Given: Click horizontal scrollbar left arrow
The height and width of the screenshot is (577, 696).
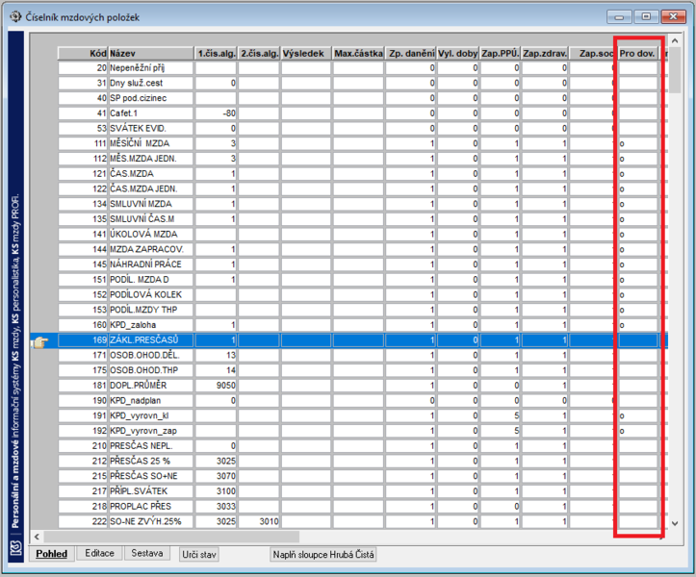Looking at the screenshot, I should [x=37, y=537].
